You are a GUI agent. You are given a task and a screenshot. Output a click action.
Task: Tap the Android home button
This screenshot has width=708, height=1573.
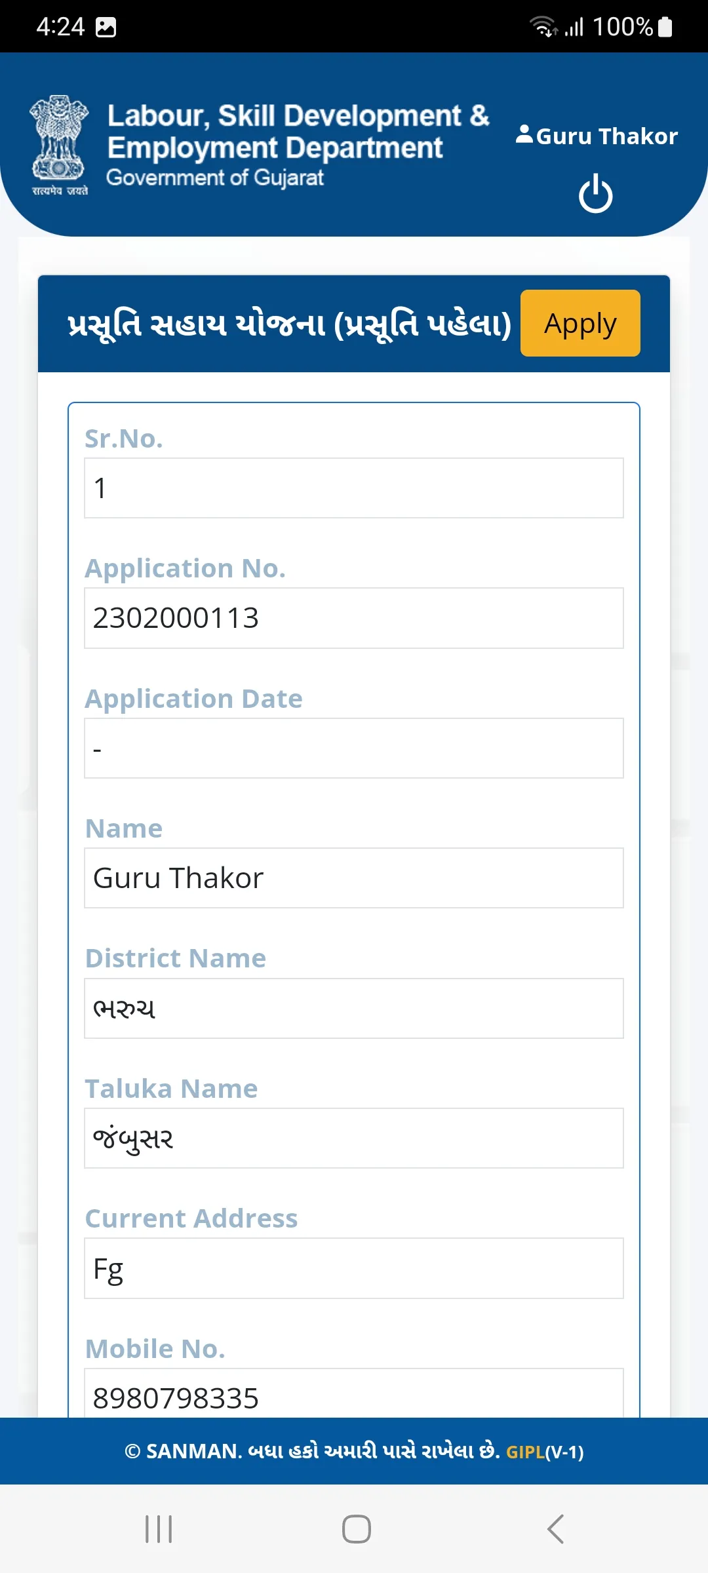(x=356, y=1529)
